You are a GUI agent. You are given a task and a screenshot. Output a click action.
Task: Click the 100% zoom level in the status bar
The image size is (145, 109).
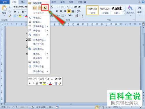[115, 107]
